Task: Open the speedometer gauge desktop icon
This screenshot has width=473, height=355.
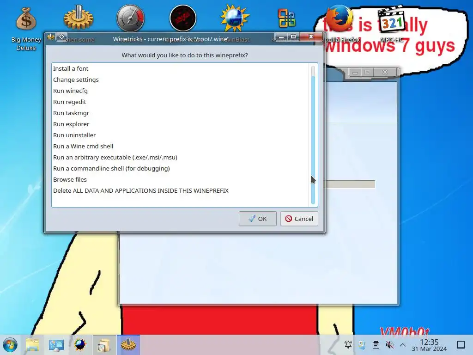Action: coord(131,18)
